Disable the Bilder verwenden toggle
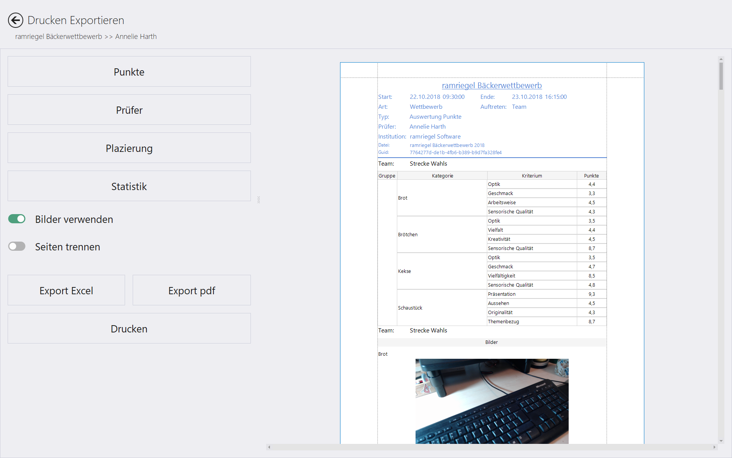Screen dimensions: 732x458 tap(17, 219)
